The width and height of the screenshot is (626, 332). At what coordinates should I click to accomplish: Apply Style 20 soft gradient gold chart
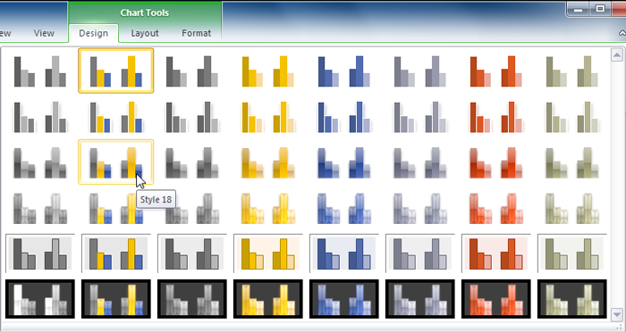[268, 162]
